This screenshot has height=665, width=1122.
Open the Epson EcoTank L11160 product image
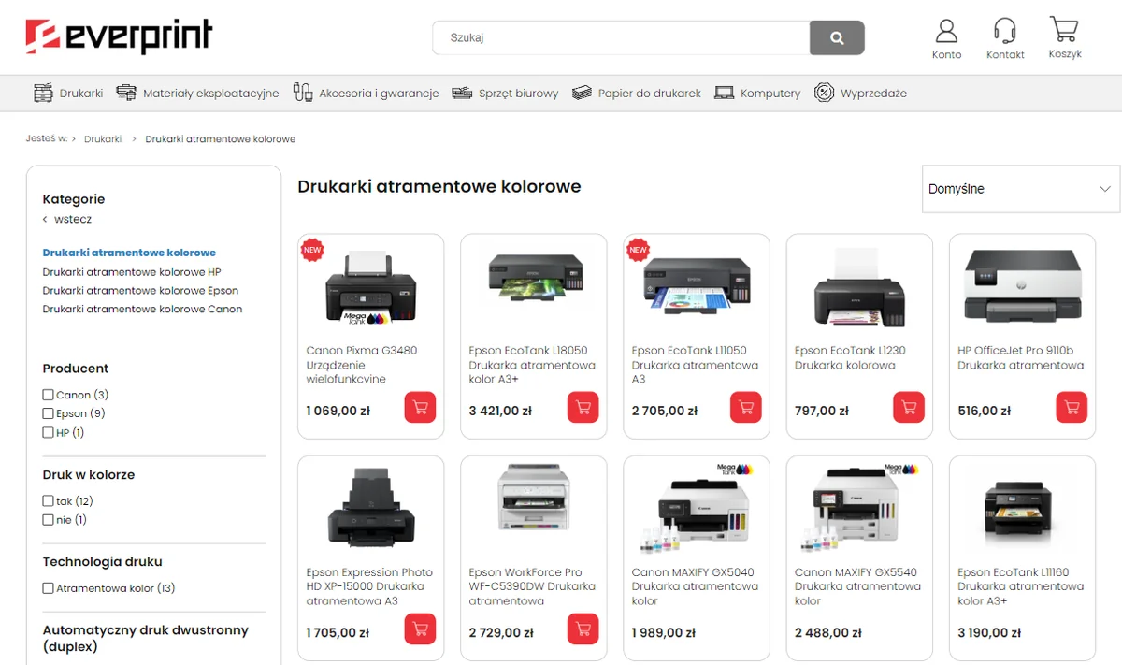point(1022,513)
